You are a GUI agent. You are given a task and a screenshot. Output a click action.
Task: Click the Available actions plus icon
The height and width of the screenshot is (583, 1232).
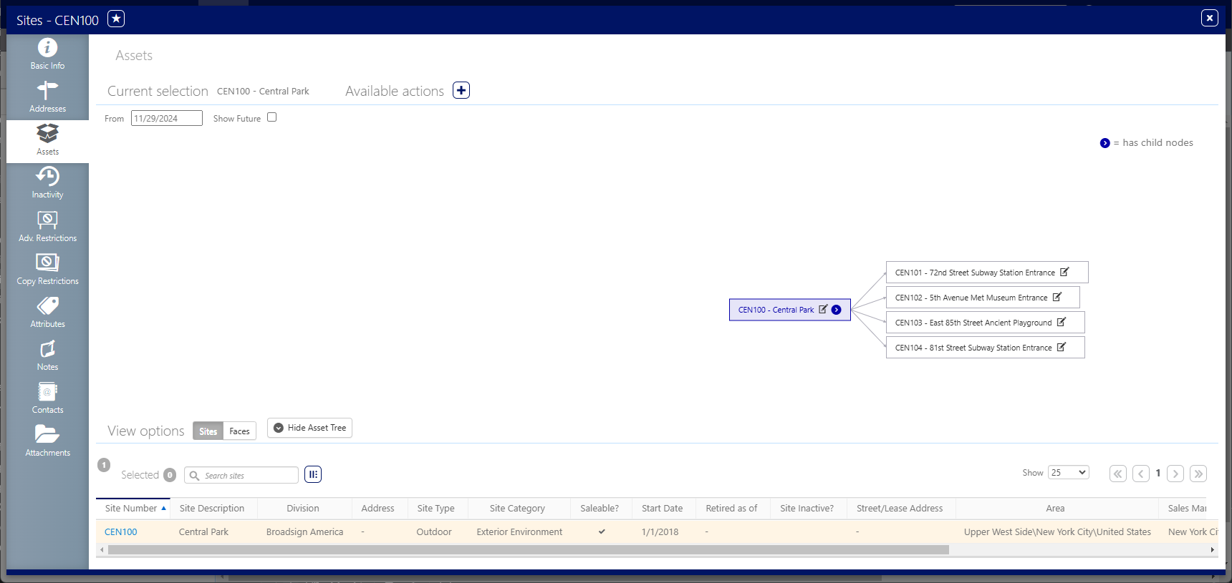click(x=461, y=91)
